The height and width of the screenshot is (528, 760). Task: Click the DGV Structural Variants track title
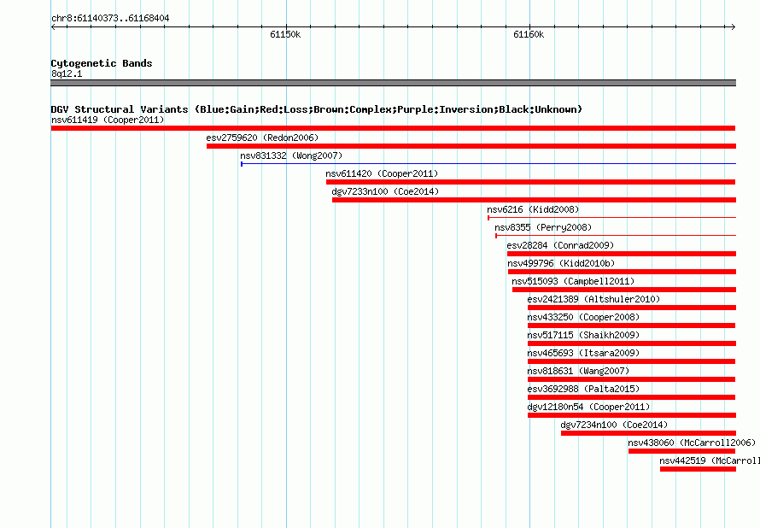317,109
